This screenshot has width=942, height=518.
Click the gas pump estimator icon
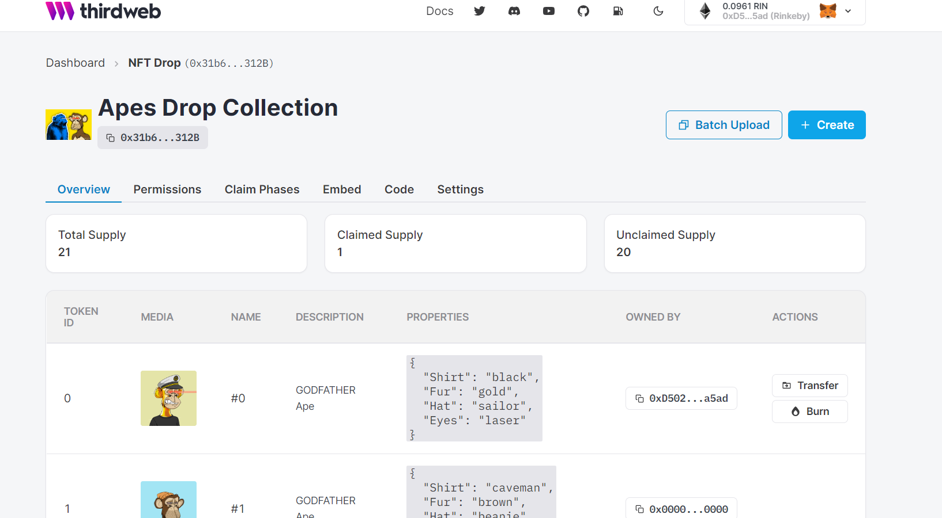[x=618, y=11]
